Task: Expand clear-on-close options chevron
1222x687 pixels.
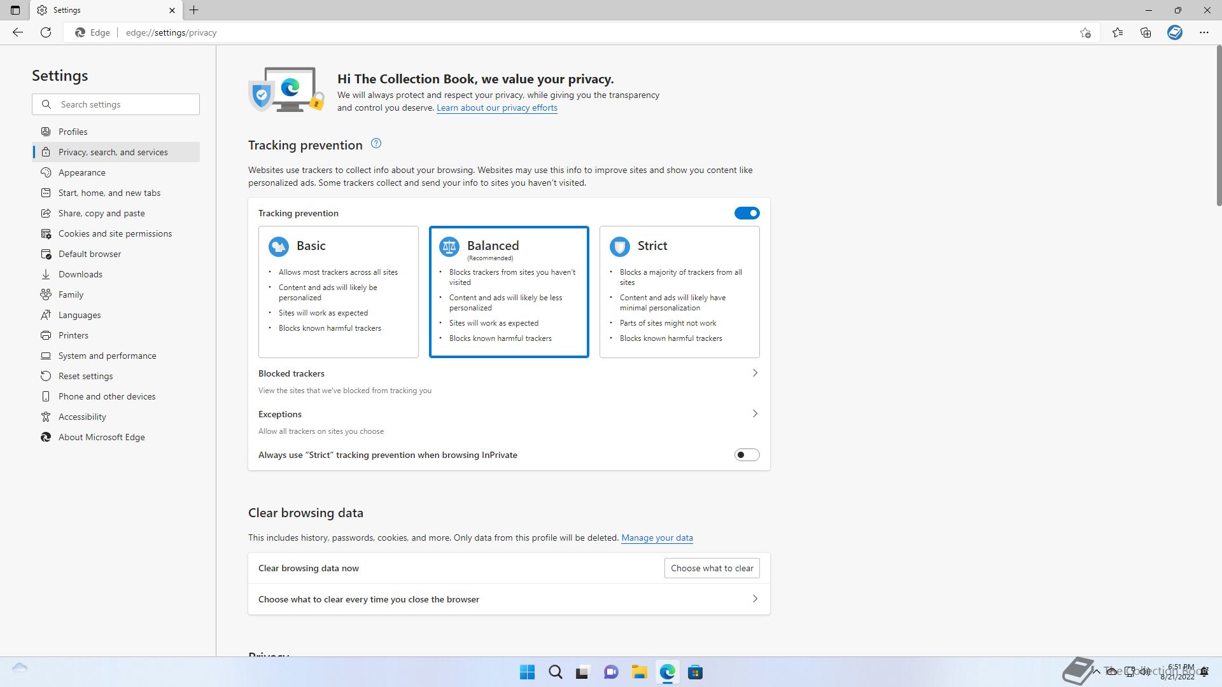Action: tap(755, 599)
